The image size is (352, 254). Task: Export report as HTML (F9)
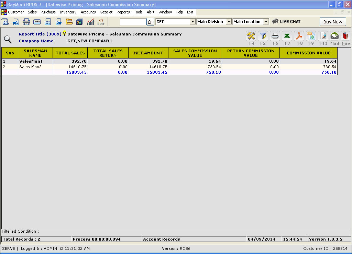pyautogui.click(x=311, y=36)
